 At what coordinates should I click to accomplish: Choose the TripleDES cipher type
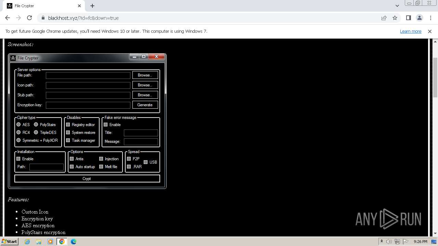[36, 133]
